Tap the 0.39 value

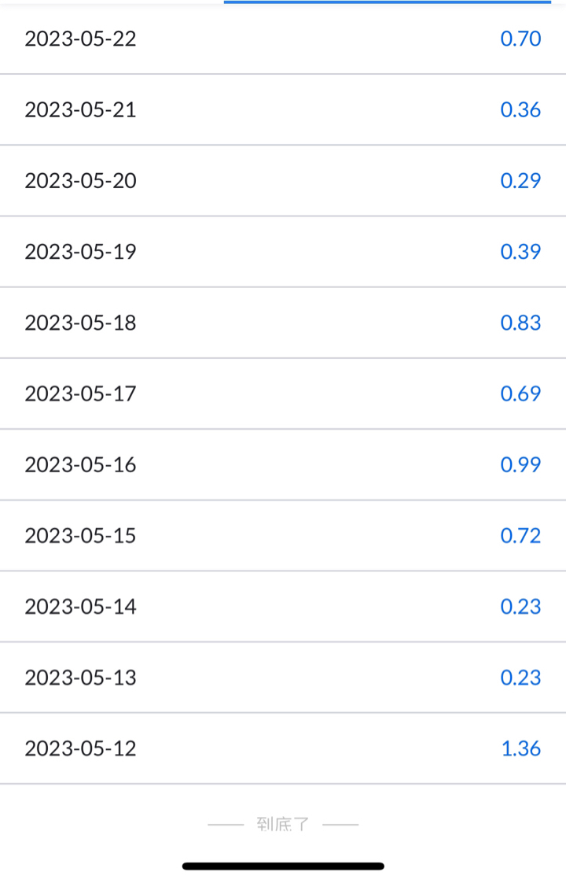[520, 252]
